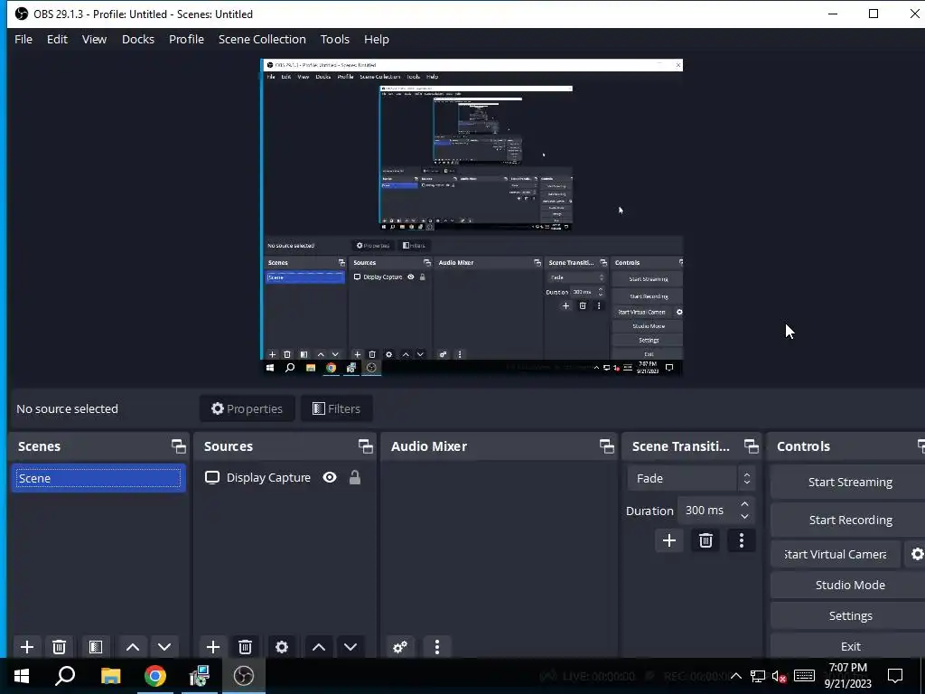The width and height of the screenshot is (925, 694).
Task: Open muted volume icon in system tray
Action: [780, 676]
